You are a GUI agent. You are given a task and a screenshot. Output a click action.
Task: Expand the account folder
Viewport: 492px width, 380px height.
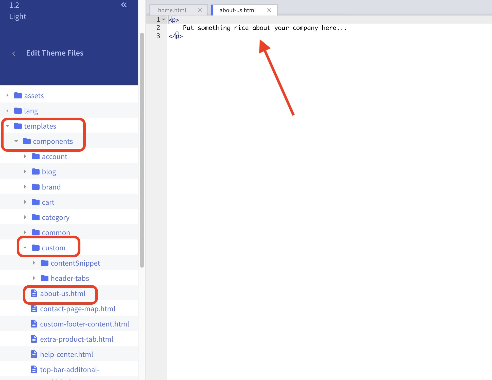pyautogui.click(x=25, y=156)
